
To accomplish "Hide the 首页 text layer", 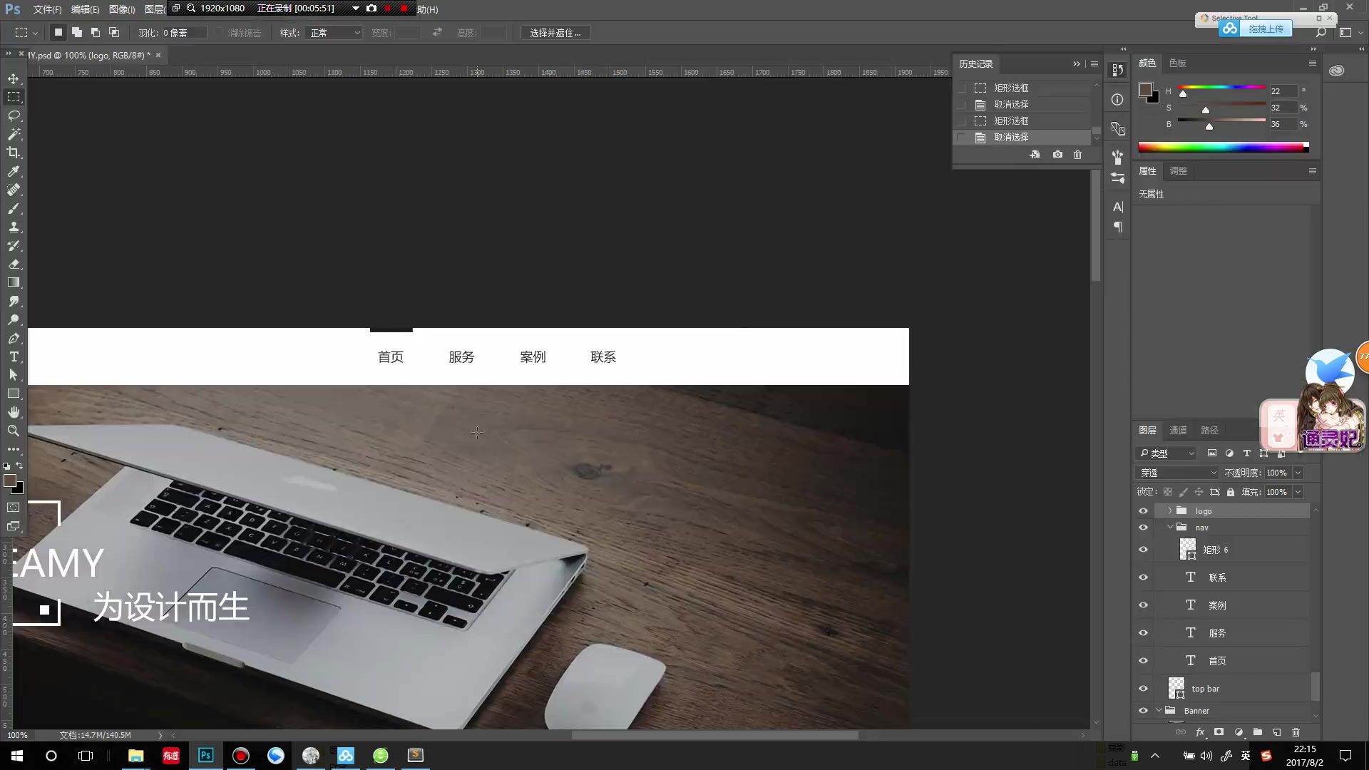I will coord(1143,661).
